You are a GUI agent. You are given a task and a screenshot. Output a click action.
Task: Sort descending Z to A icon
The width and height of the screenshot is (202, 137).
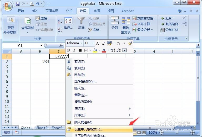60,30
